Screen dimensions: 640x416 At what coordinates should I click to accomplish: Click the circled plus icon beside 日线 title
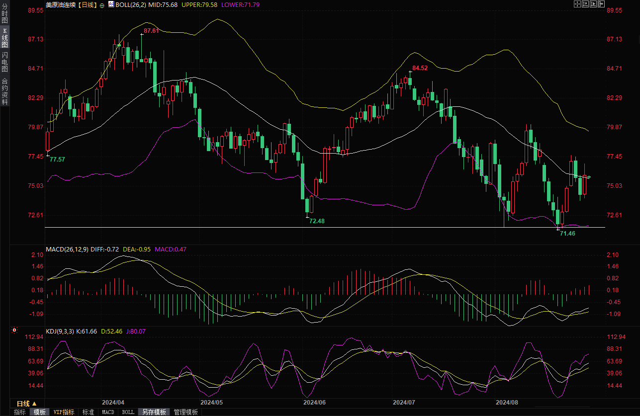click(102, 5)
